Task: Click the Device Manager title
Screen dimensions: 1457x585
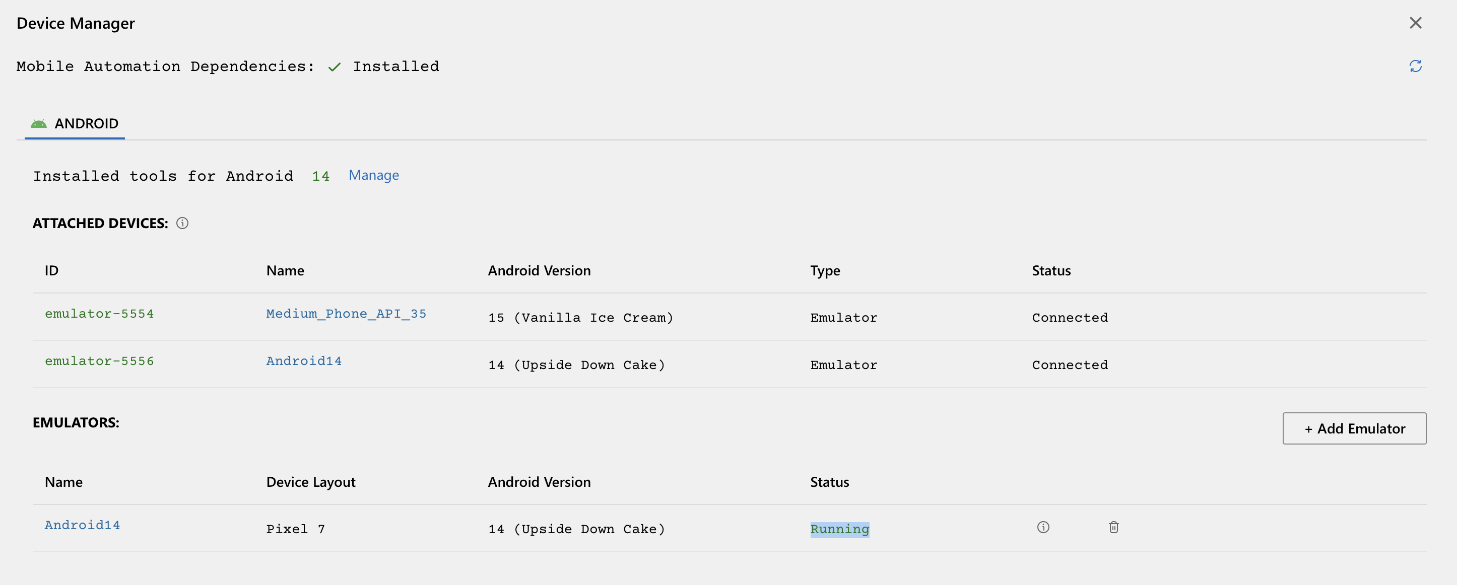Action: (76, 23)
